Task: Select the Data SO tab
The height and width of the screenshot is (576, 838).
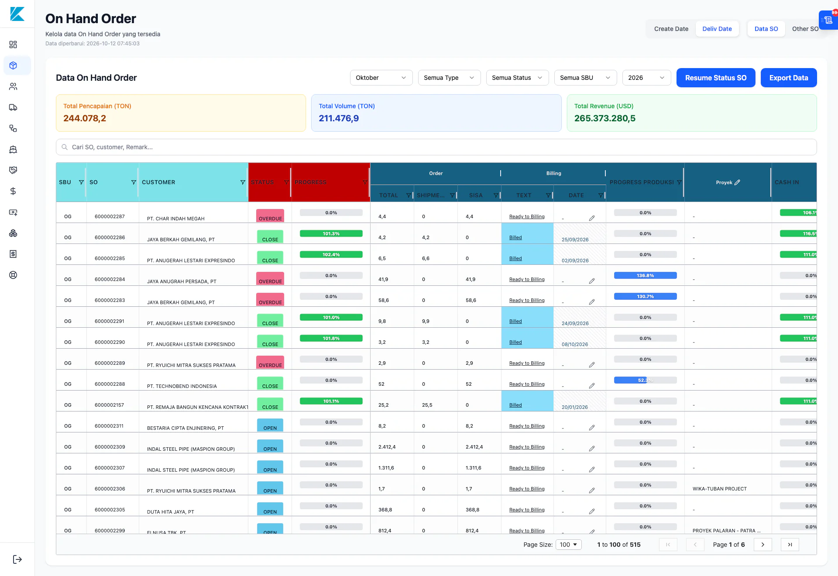Action: click(766, 29)
